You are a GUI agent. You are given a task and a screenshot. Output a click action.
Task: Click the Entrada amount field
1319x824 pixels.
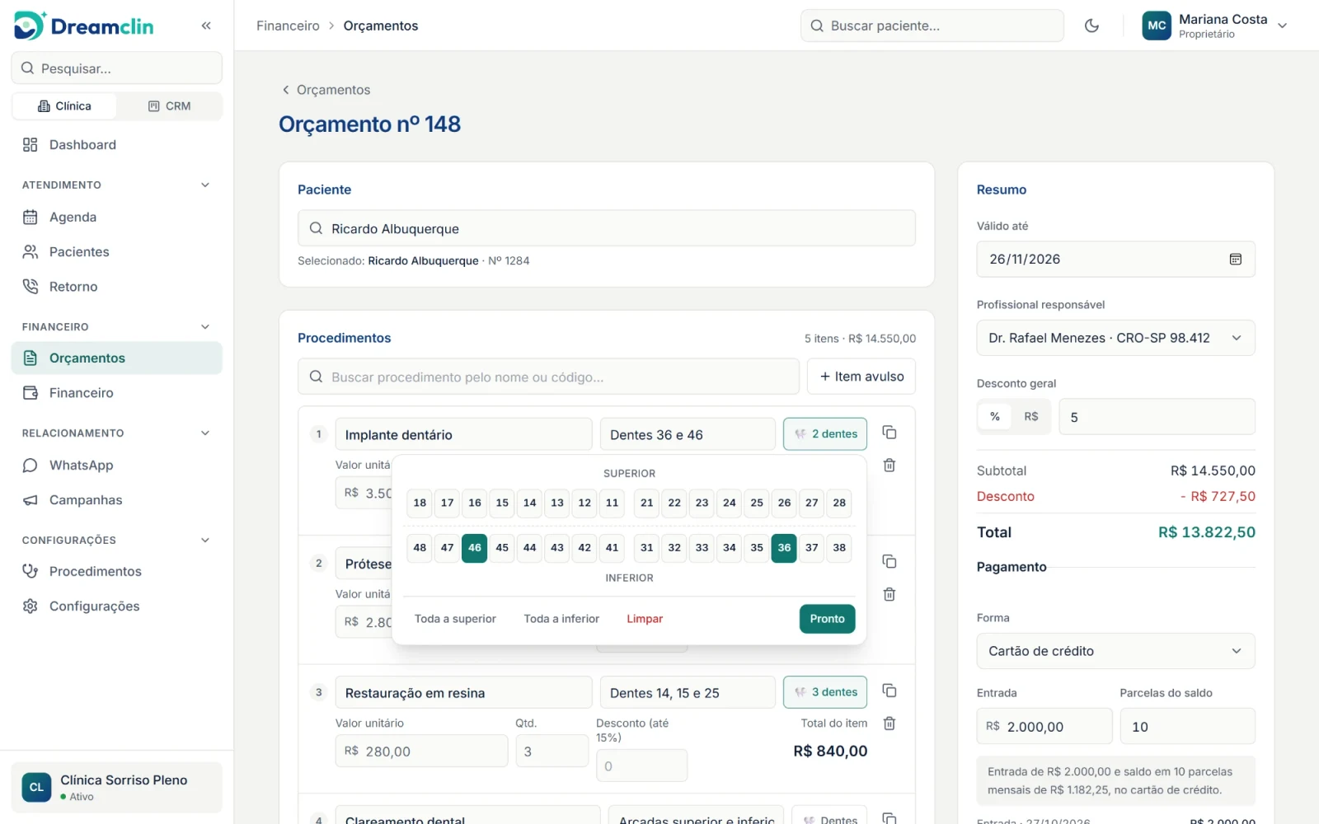click(1044, 727)
